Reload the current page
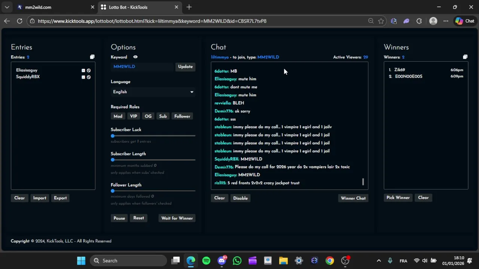 [19, 21]
